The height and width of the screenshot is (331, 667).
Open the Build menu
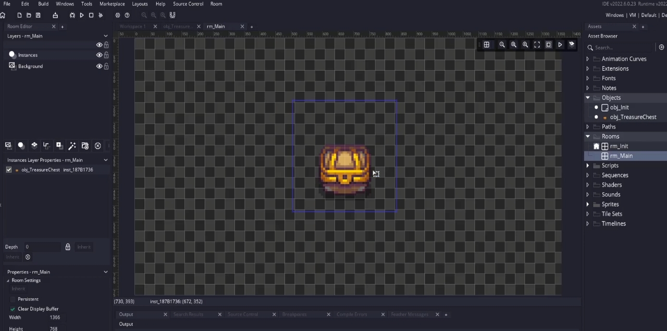click(43, 4)
